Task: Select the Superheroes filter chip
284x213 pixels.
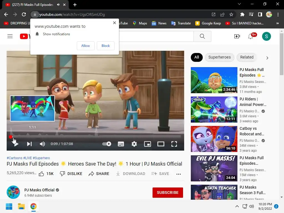Action: coord(220,57)
